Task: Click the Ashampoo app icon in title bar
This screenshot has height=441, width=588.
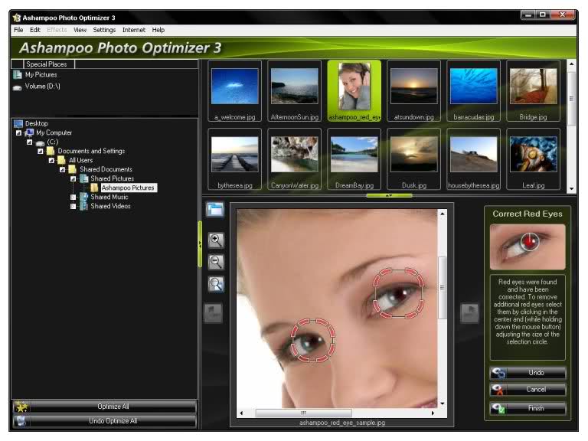Action: tap(17, 18)
